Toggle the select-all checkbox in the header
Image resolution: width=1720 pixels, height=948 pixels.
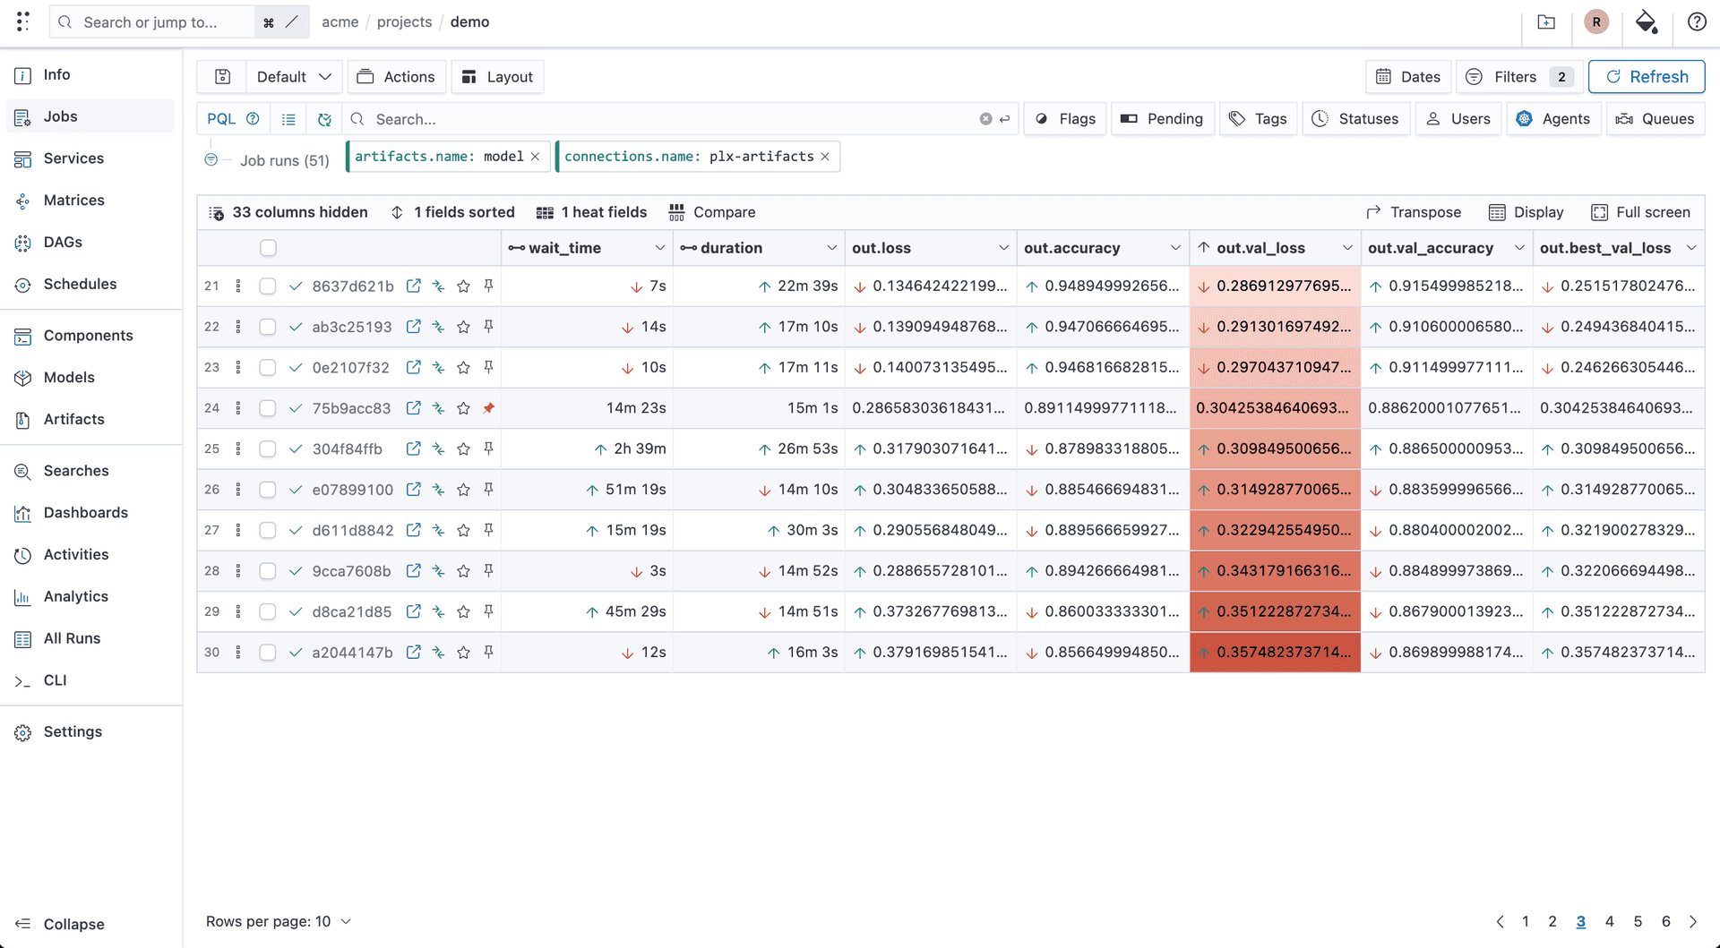[x=267, y=248]
